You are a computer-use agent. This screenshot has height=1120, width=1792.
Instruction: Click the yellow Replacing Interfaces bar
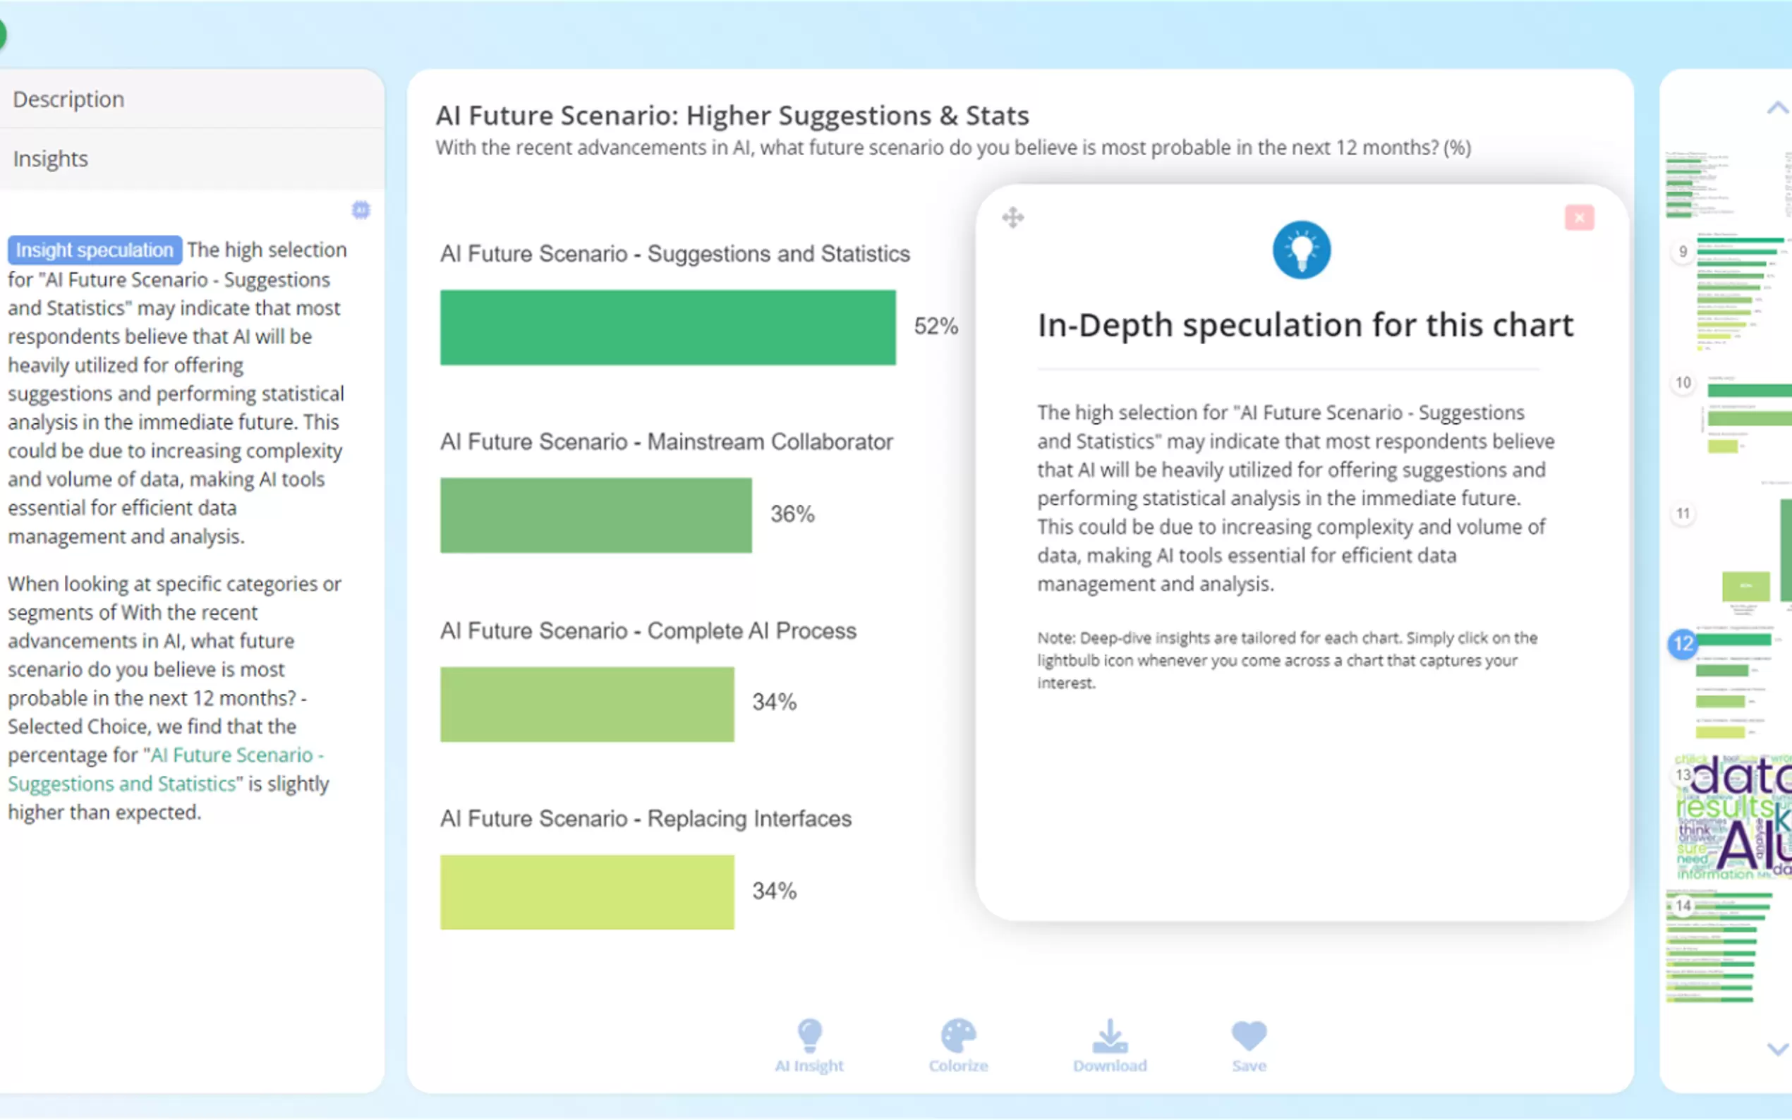pyautogui.click(x=587, y=892)
